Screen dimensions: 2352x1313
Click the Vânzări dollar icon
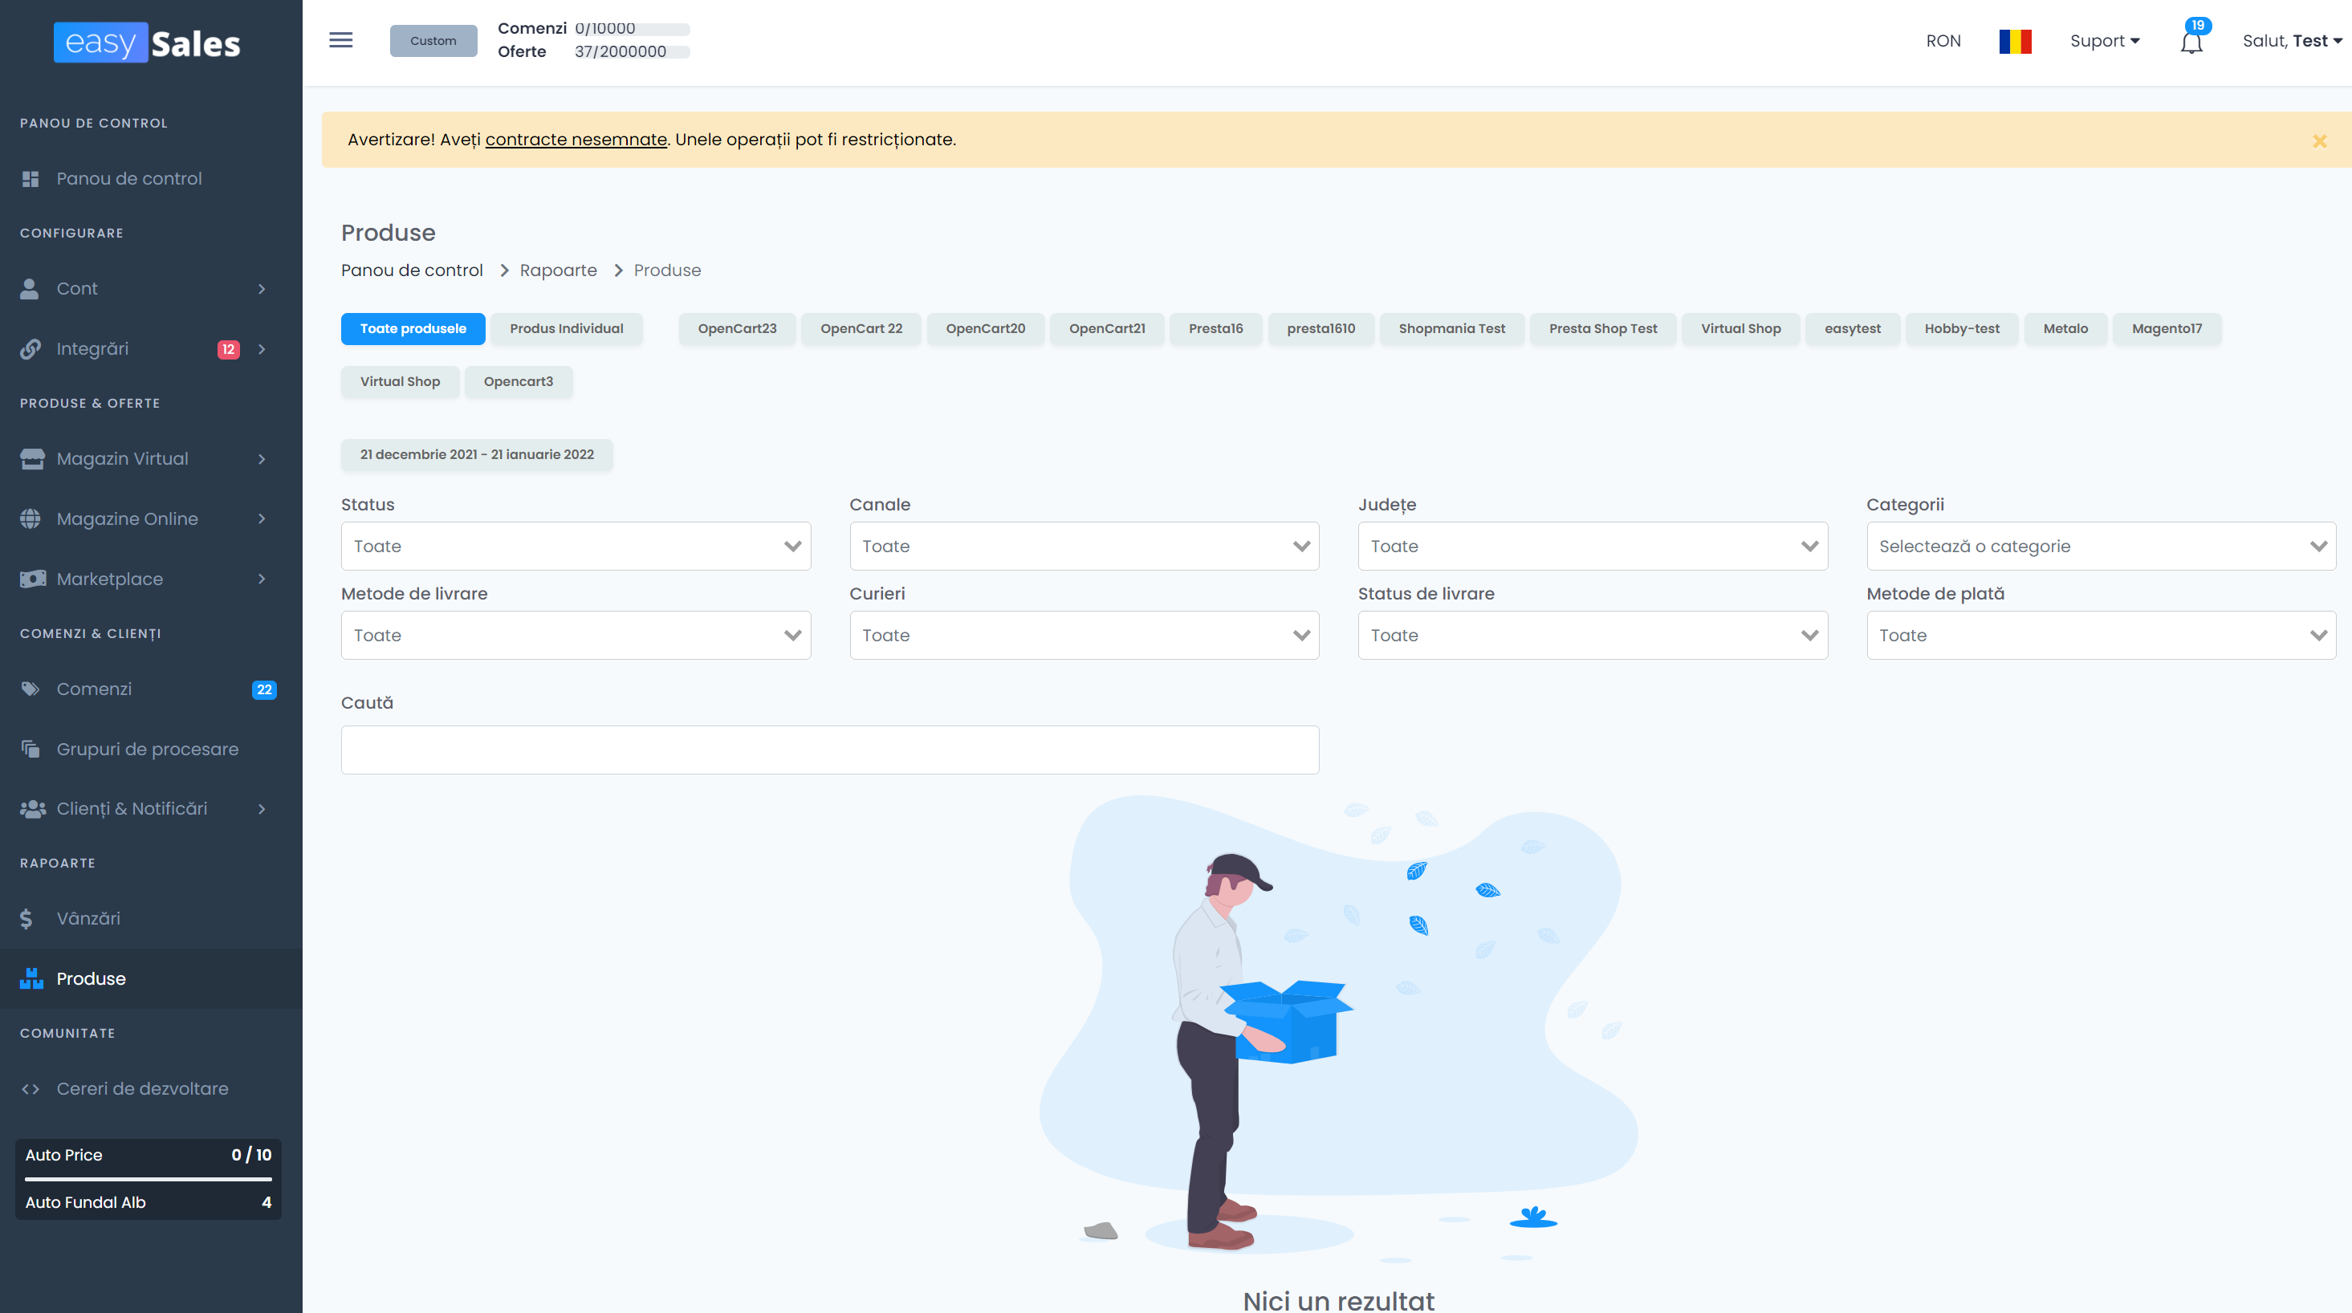pos(26,919)
